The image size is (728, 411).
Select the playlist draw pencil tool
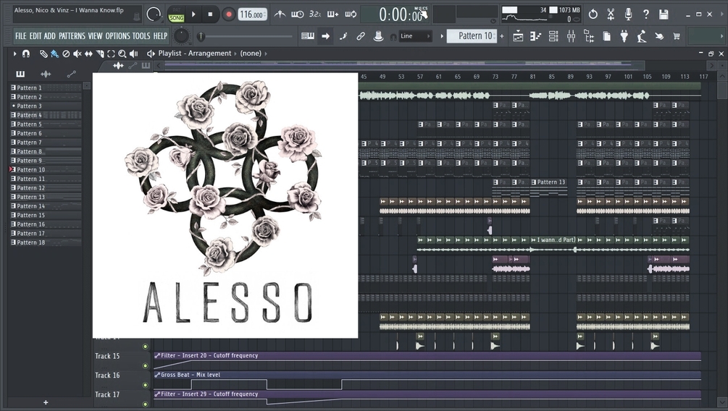[x=43, y=54]
